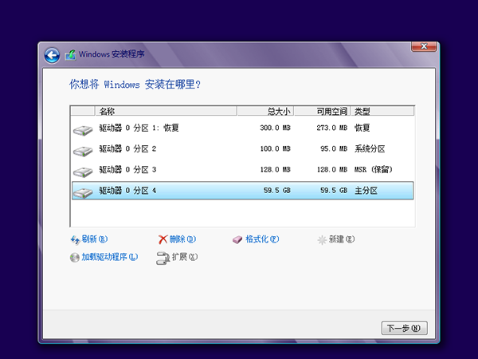Click the Windows setup icon in title bar
This screenshot has height=359, width=478.
coord(70,55)
